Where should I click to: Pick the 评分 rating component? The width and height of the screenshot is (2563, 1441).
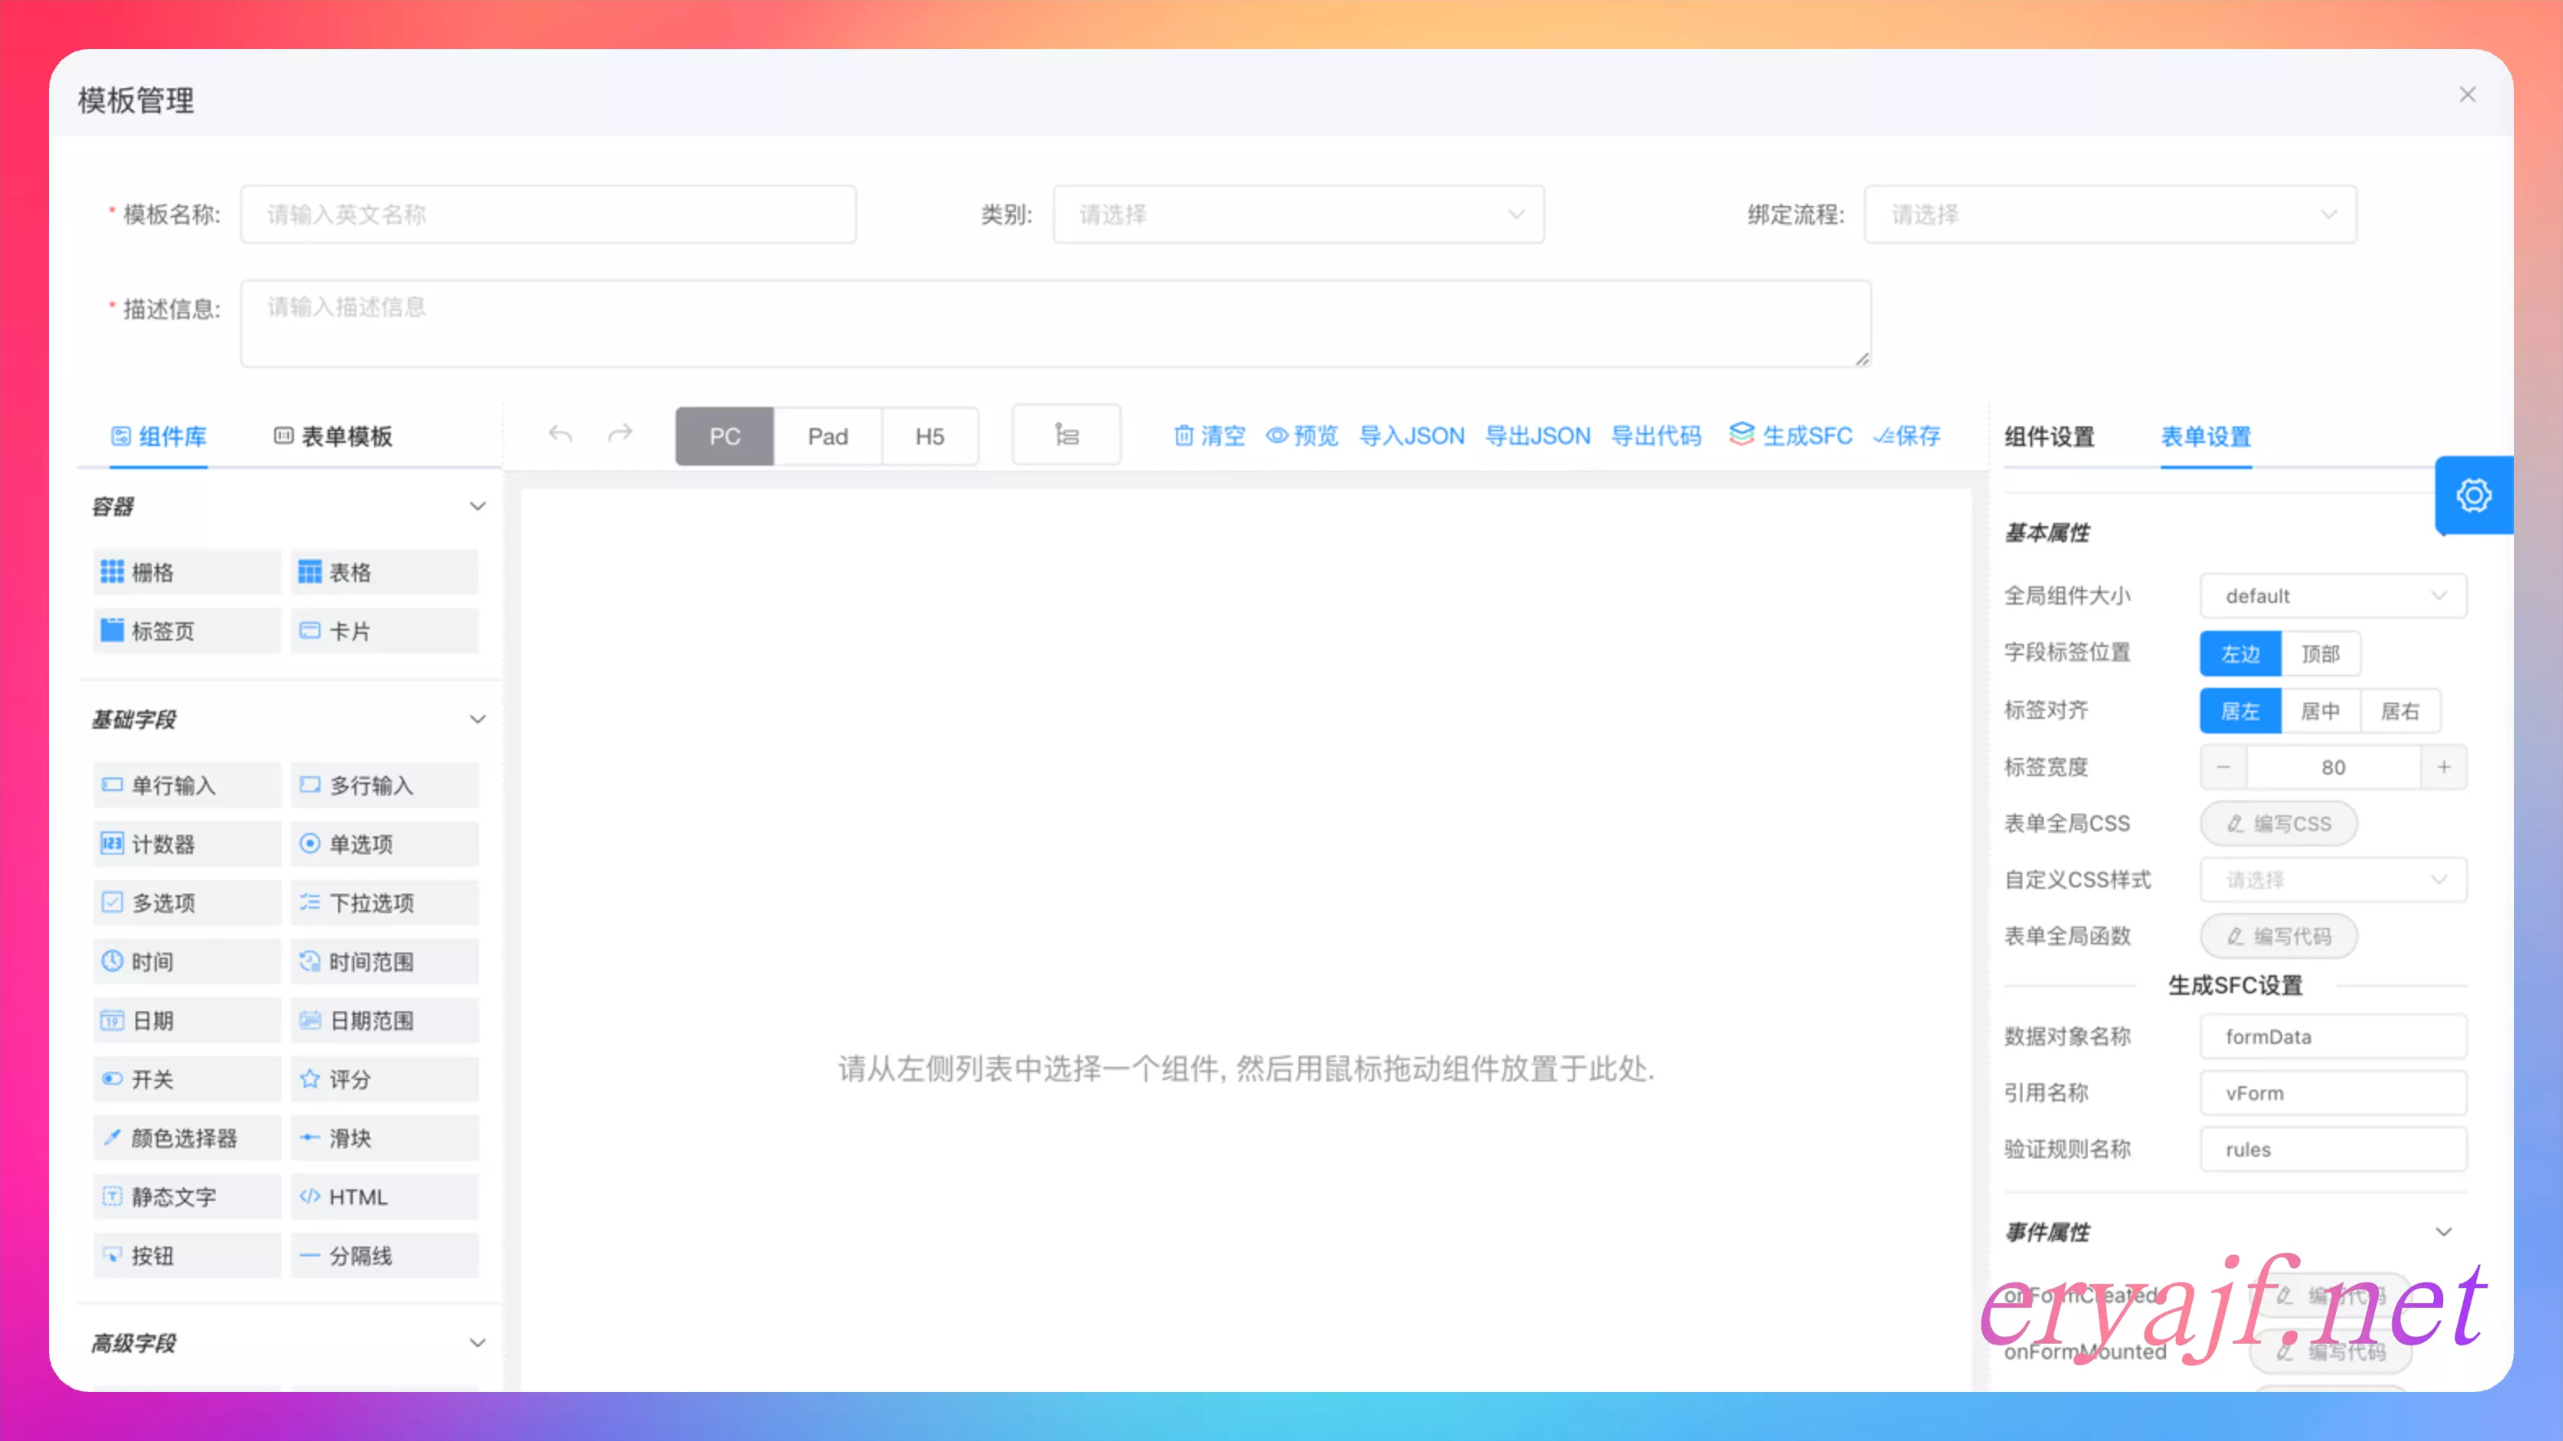coord(385,1079)
